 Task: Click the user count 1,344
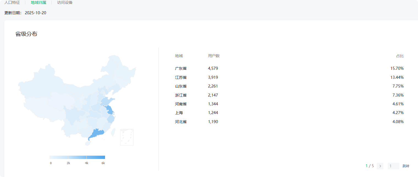pyautogui.click(x=213, y=104)
